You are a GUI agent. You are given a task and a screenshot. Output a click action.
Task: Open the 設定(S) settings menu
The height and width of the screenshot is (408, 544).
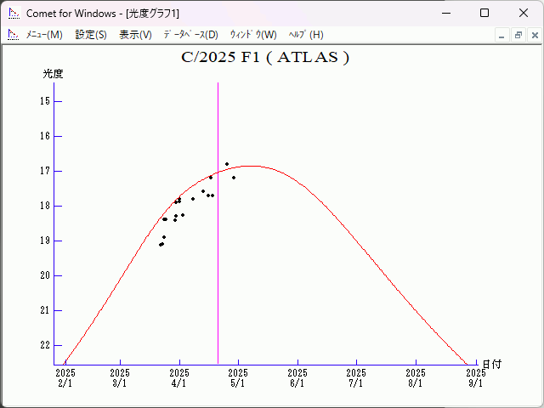[x=91, y=35]
